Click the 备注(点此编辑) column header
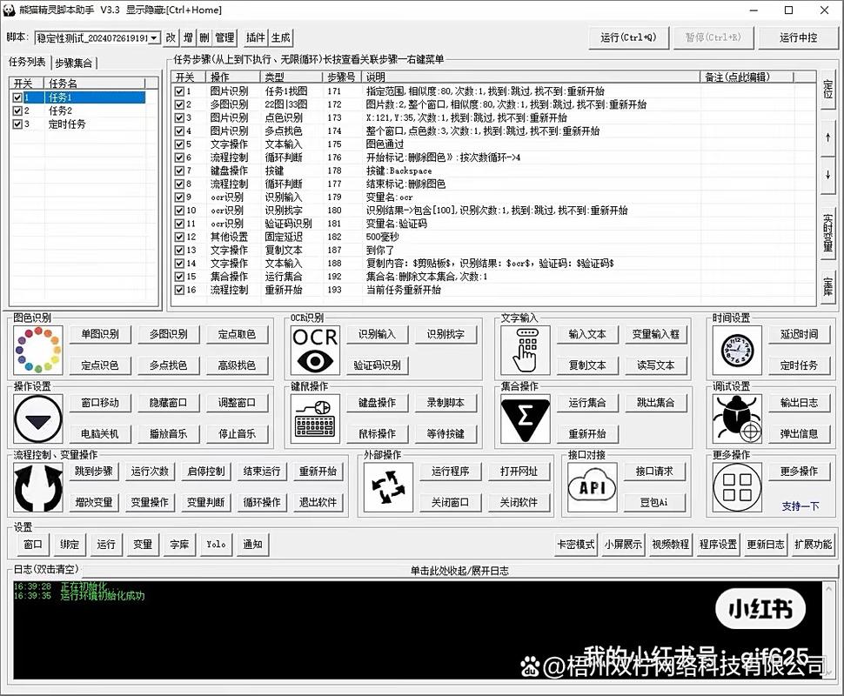This screenshot has width=844, height=696. click(747, 77)
